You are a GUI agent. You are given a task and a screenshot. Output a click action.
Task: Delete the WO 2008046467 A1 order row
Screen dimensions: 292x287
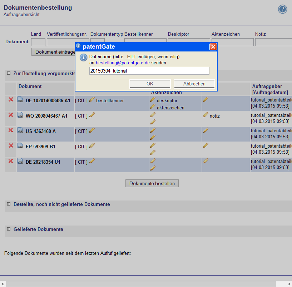11,115
